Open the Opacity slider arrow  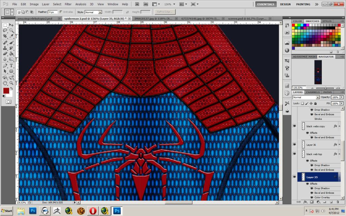tap(342, 97)
